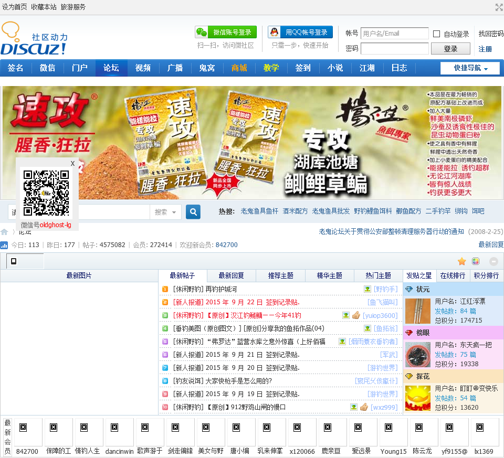Open the 找回密码 link

click(x=491, y=34)
